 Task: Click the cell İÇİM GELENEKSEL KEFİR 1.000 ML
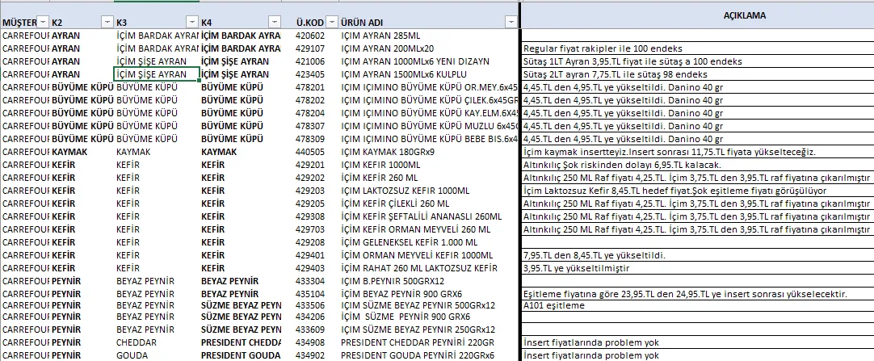point(410,242)
